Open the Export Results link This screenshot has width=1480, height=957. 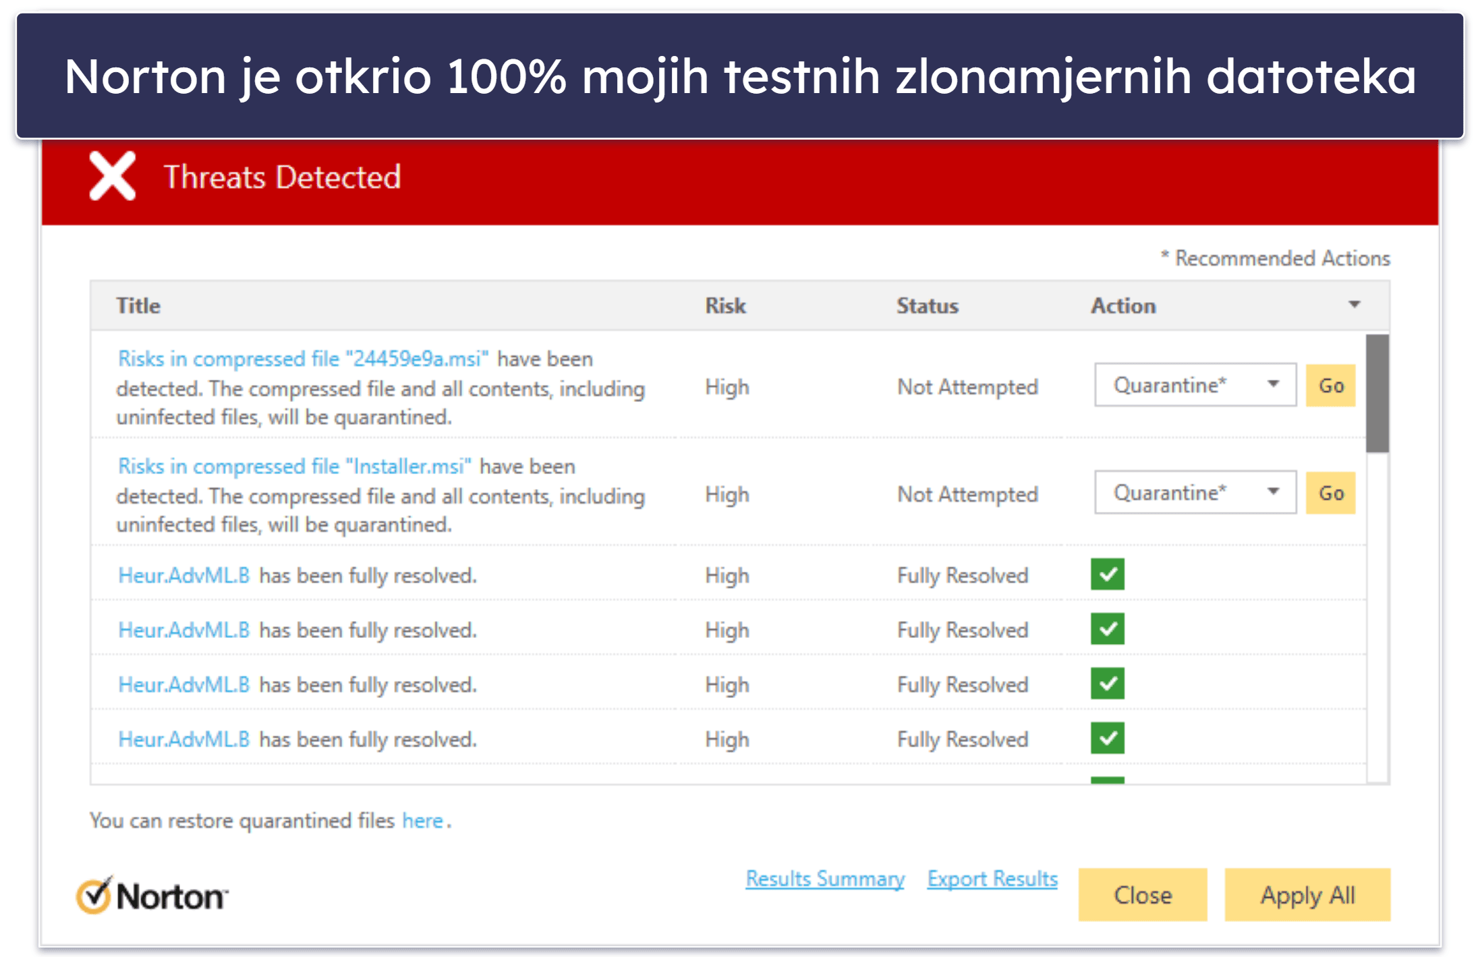[992, 879]
